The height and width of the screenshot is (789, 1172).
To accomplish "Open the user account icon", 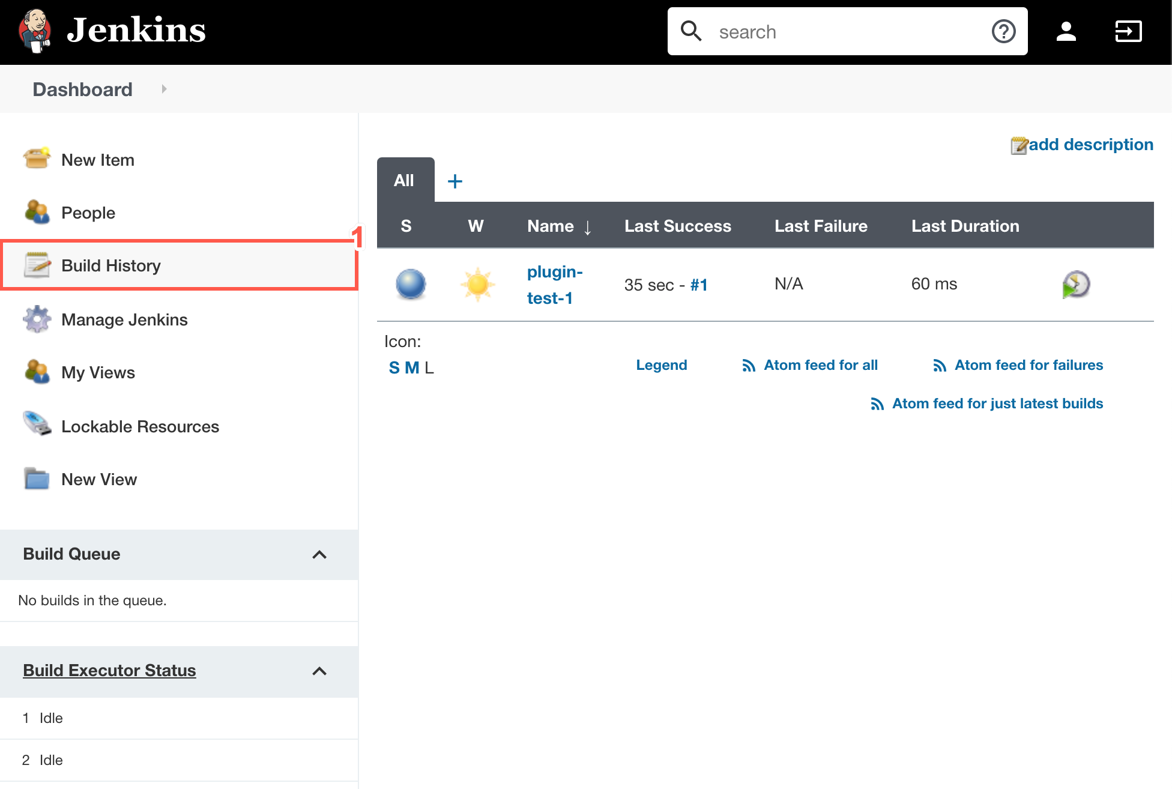I will (1066, 31).
